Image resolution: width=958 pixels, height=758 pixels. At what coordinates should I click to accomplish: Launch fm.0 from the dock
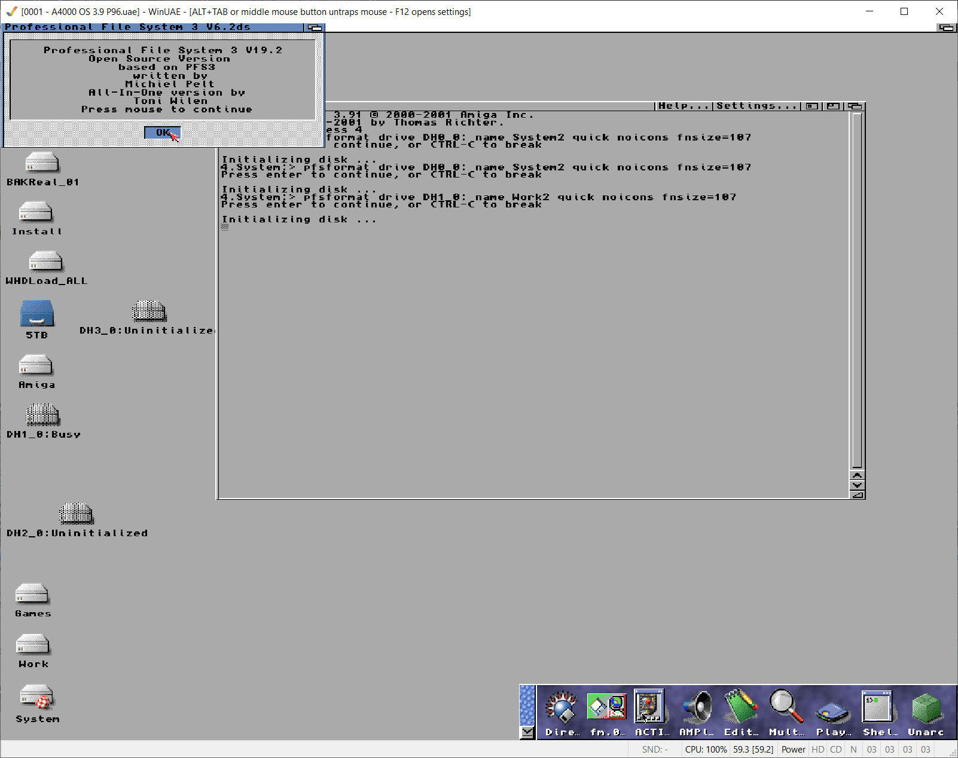click(x=606, y=712)
